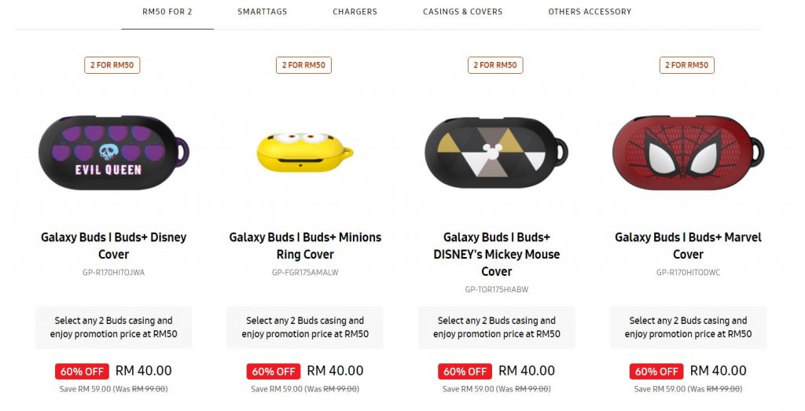This screenshot has width=805, height=411.
Task: Open DISNEY's Mickey Mouse Cover title link
Action: (497, 254)
